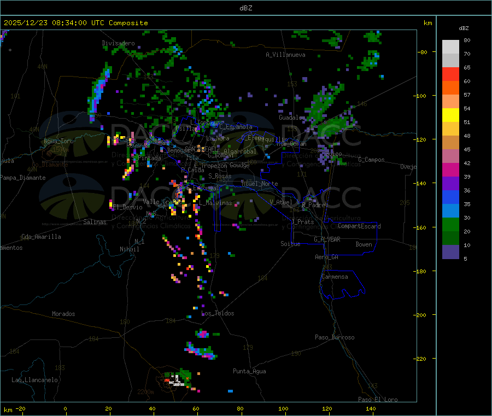Viewport: 492px width, 416px height.
Task: Click the CompantEscard map label
Action: pyautogui.click(x=359, y=226)
